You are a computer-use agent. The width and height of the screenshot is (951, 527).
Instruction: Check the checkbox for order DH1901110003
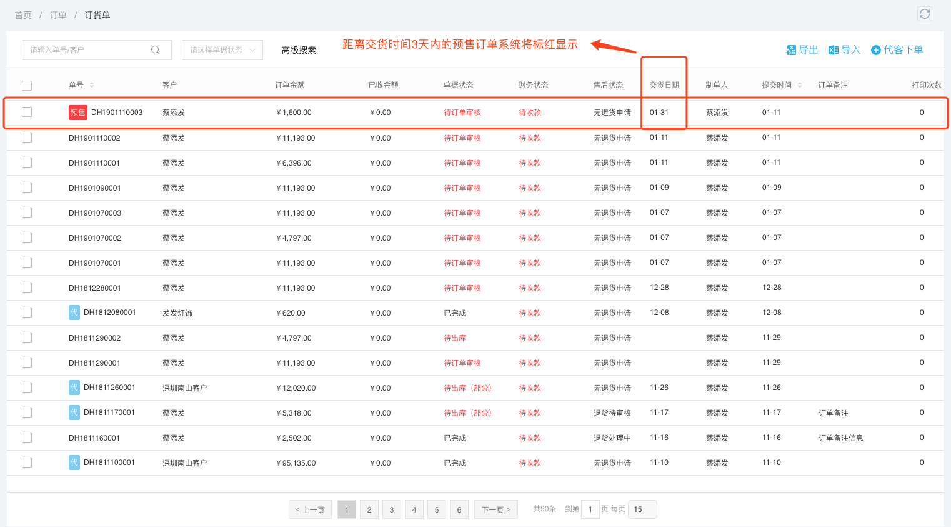[x=26, y=113]
